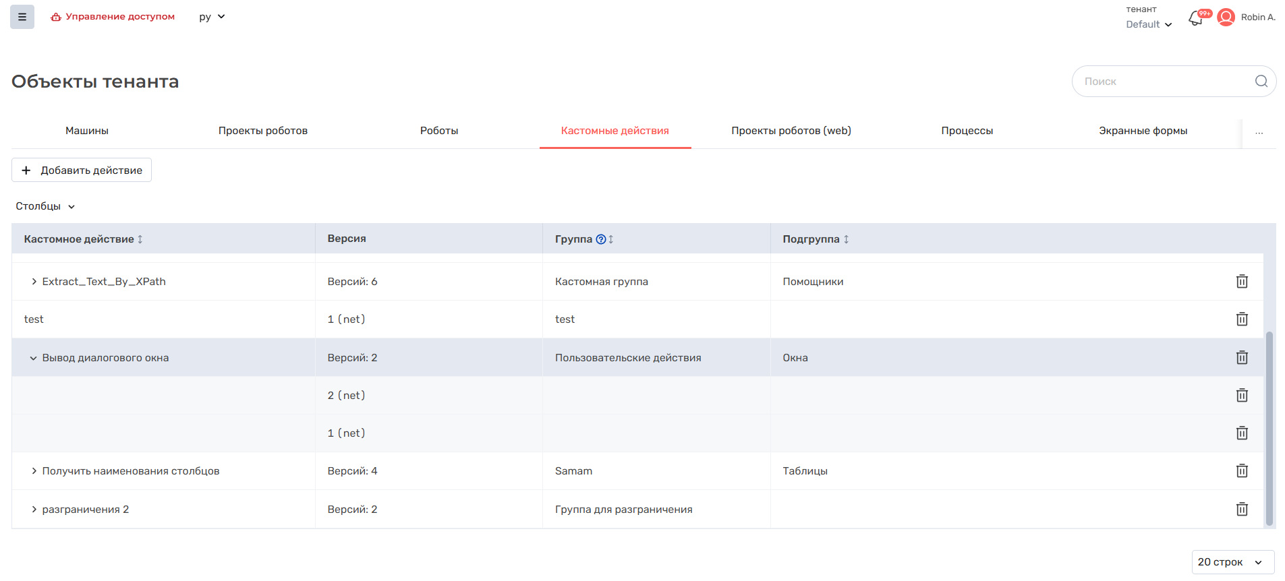
Task: Delete version 2 (net) row
Action: point(1241,396)
